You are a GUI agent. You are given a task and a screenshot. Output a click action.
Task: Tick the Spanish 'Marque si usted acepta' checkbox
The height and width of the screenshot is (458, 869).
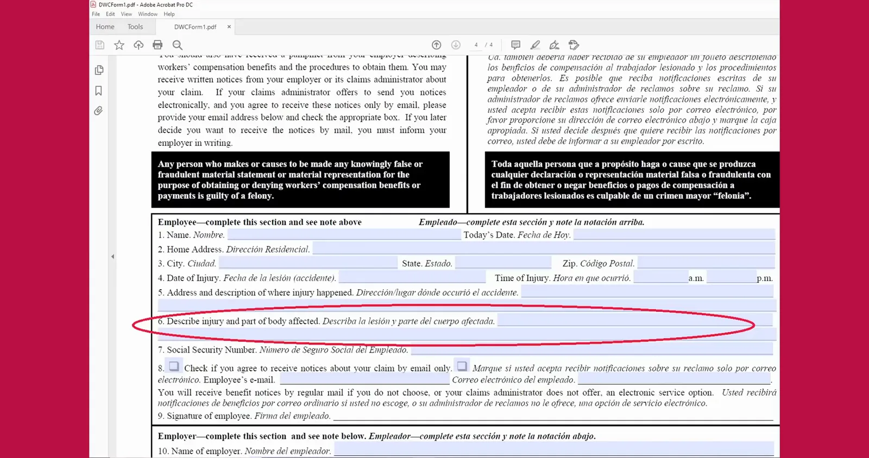(x=462, y=366)
